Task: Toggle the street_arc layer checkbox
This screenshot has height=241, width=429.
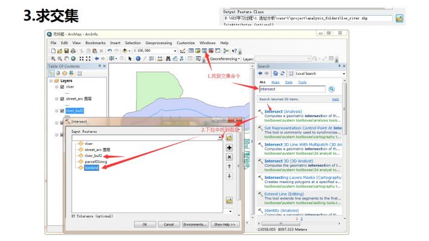Action: click(x=62, y=99)
